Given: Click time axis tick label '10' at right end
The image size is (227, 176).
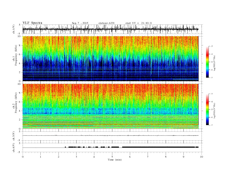Looking at the screenshot, I should click(x=201, y=157).
